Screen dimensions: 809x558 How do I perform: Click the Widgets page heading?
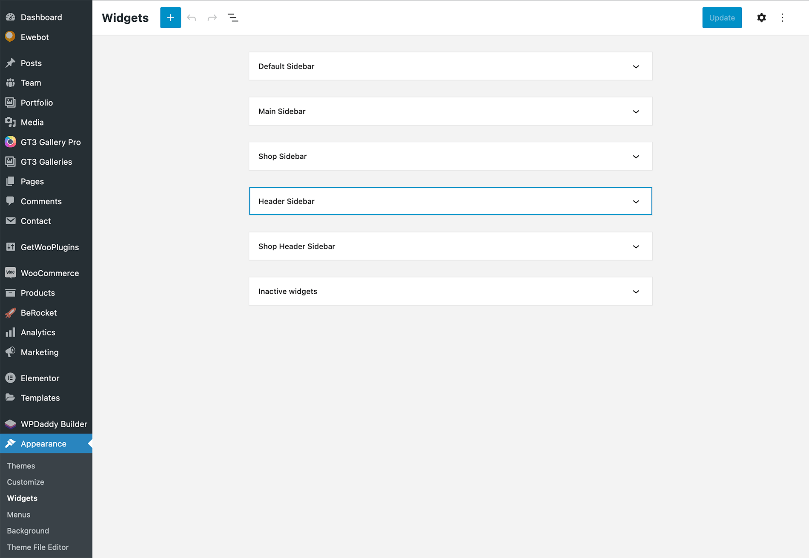(x=125, y=17)
